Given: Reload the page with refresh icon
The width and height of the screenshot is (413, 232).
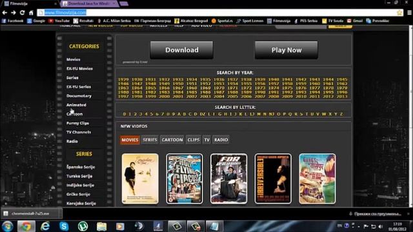Looking at the screenshot, I should 23,12.
